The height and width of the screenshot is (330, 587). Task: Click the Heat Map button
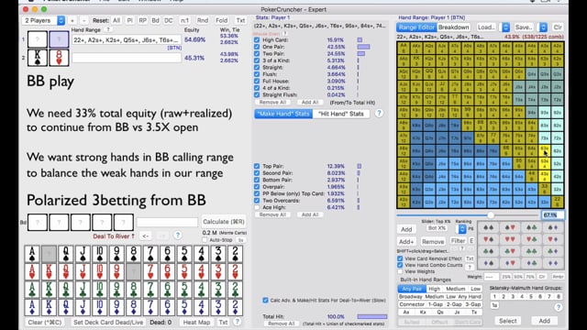pos(196,322)
